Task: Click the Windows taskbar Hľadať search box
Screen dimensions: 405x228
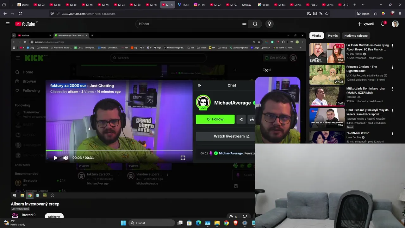Action: [152, 223]
